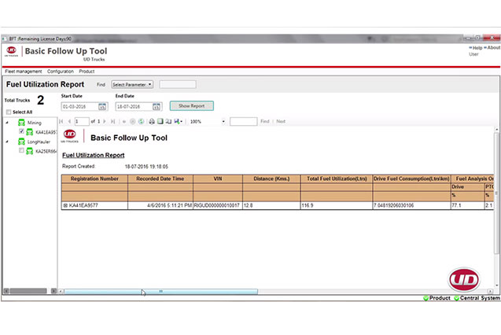Go to previous report page
501x335 pixels.
click(69, 121)
